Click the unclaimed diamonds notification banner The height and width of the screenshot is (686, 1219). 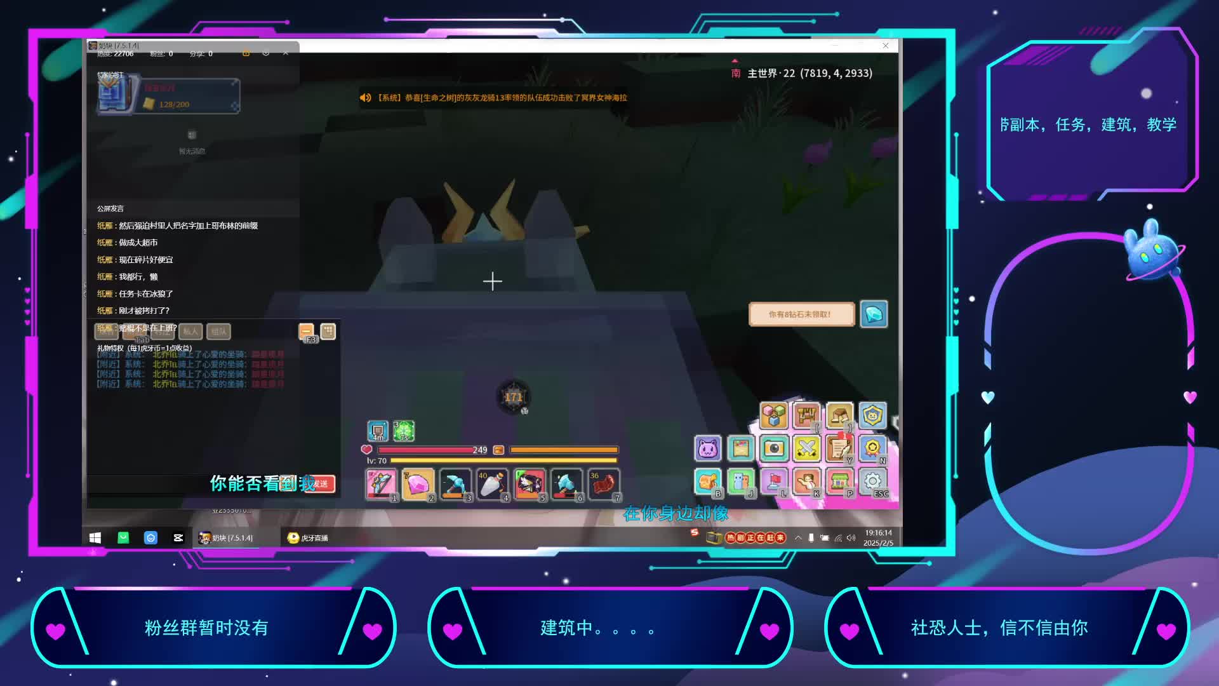click(x=801, y=314)
